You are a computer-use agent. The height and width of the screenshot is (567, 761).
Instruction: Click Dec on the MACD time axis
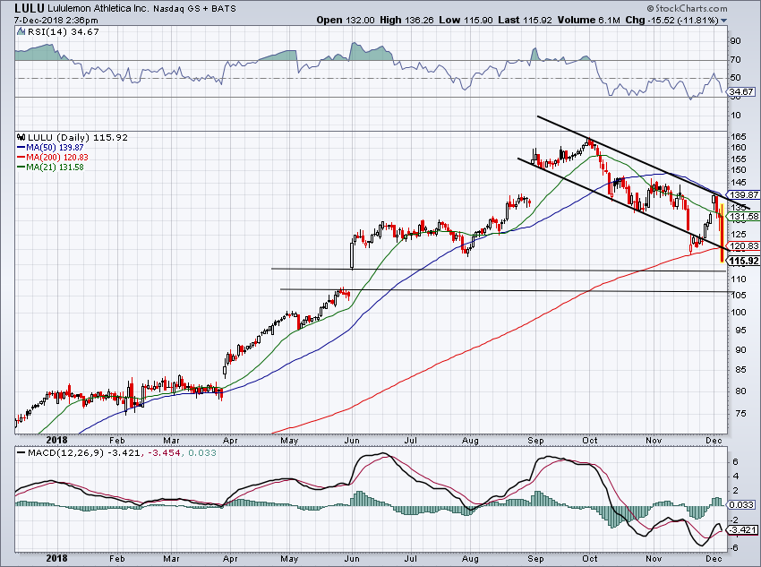coord(714,559)
